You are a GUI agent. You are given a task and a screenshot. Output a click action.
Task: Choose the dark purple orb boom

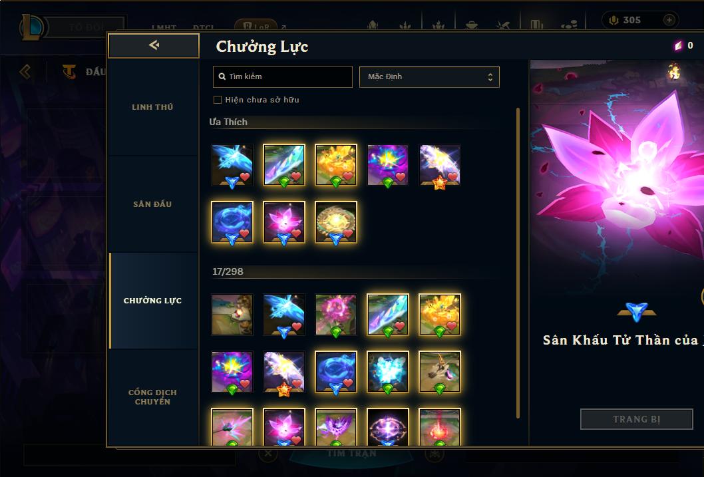point(387,426)
